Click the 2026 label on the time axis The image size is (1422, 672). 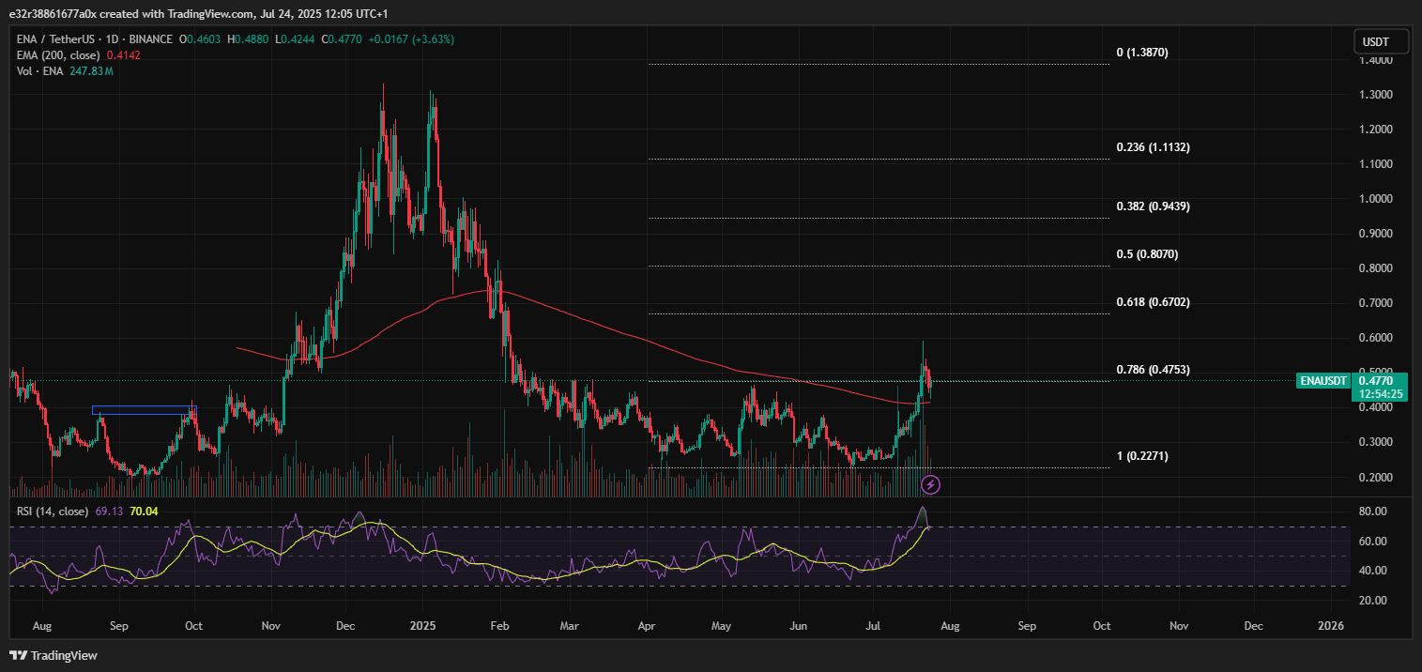pos(1330,625)
